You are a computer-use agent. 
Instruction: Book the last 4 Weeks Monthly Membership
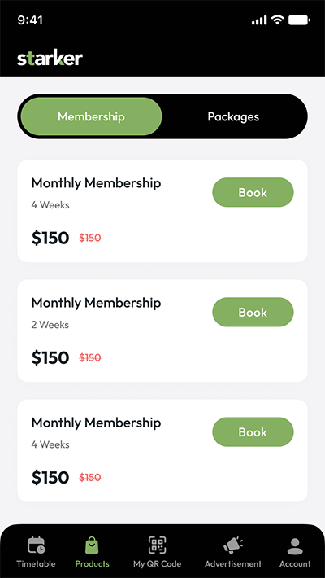pyautogui.click(x=253, y=432)
